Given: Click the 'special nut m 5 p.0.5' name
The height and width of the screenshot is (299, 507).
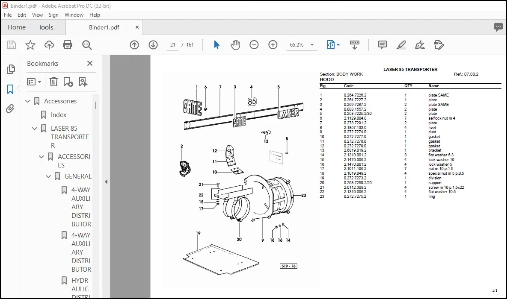Looking at the screenshot, I should (446, 173).
